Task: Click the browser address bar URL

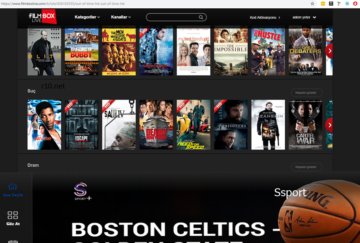Action: click(62, 4)
